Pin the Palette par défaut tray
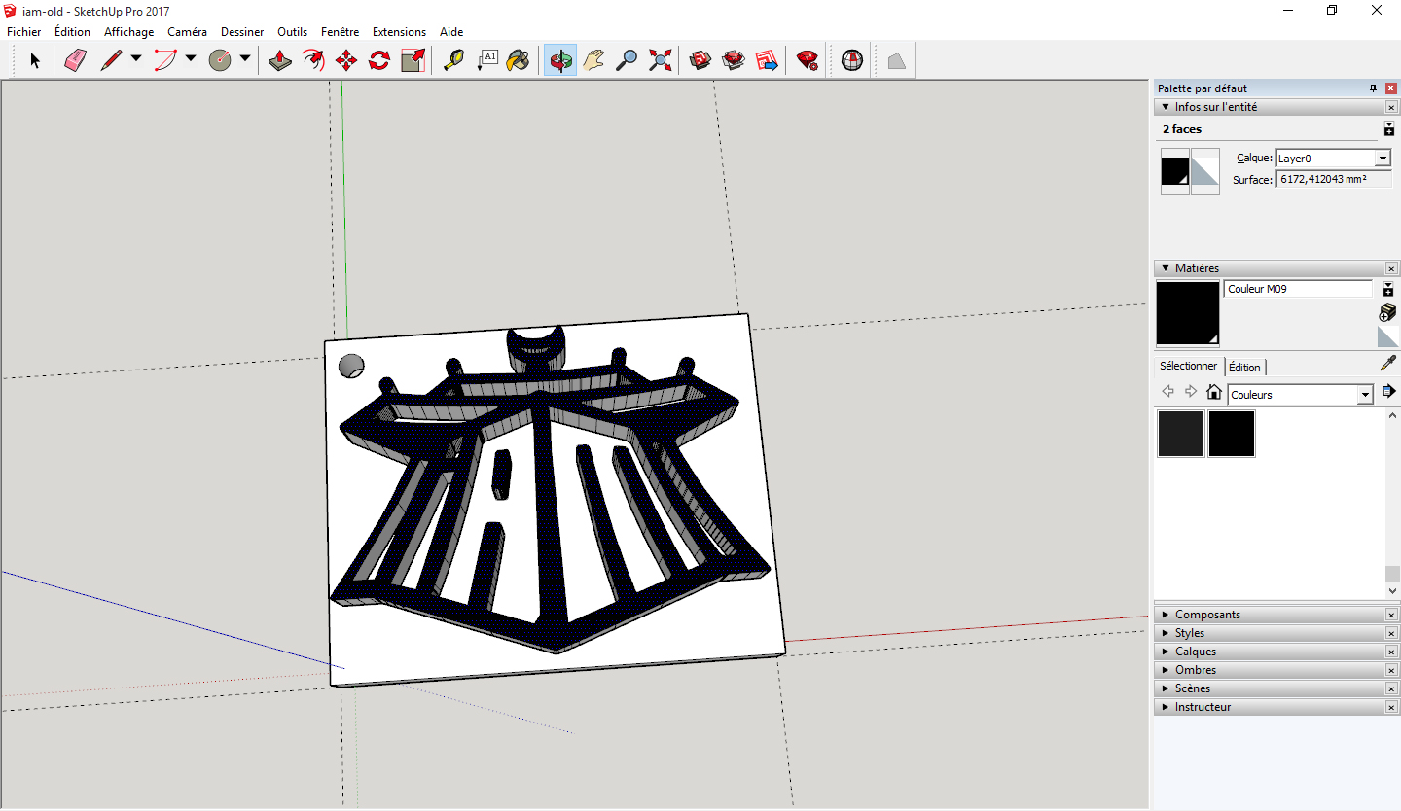This screenshot has width=1401, height=811. 1374,88
